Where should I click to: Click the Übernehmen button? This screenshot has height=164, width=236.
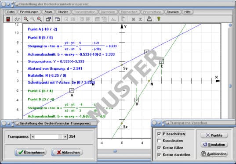(31, 153)
